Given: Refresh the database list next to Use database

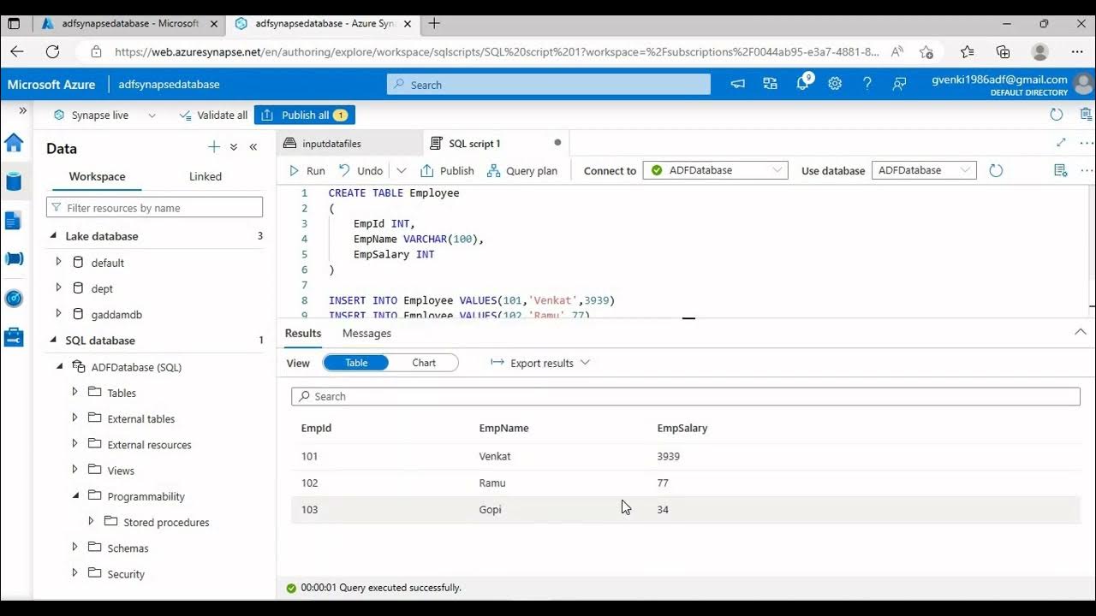Looking at the screenshot, I should tap(996, 170).
